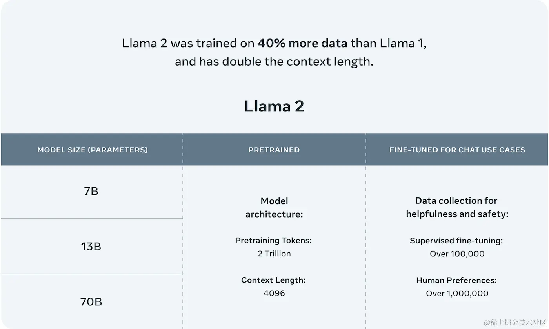Click the Over 1,000,000 value

pos(457,293)
